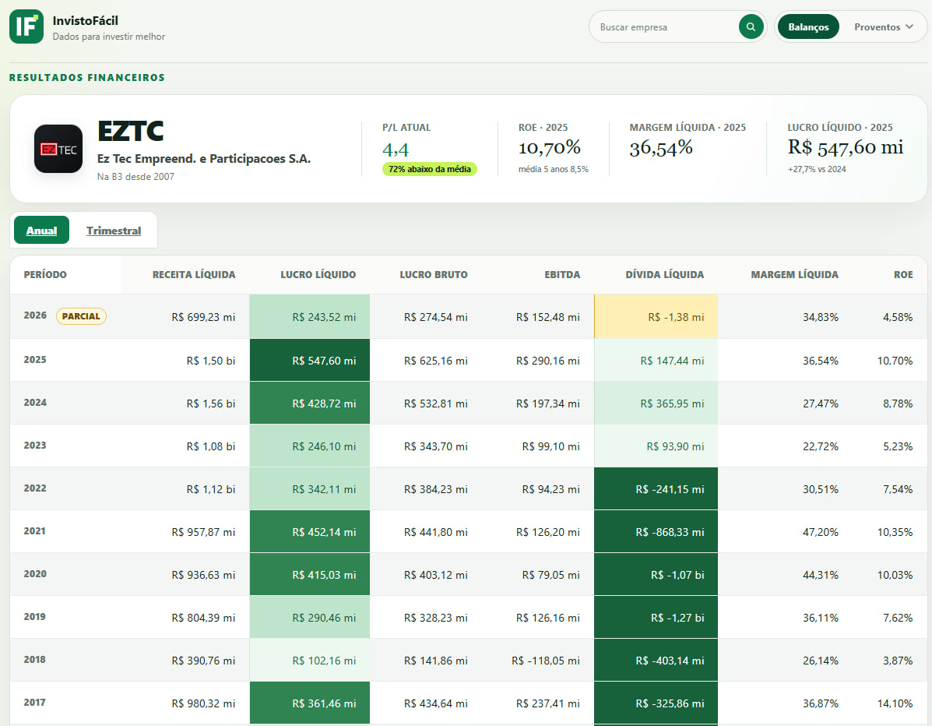Click the 2020 net margin value 44,31%
Image resolution: width=932 pixels, height=726 pixels.
click(x=820, y=575)
